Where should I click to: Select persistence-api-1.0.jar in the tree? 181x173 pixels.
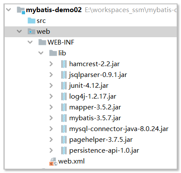click(x=104, y=151)
